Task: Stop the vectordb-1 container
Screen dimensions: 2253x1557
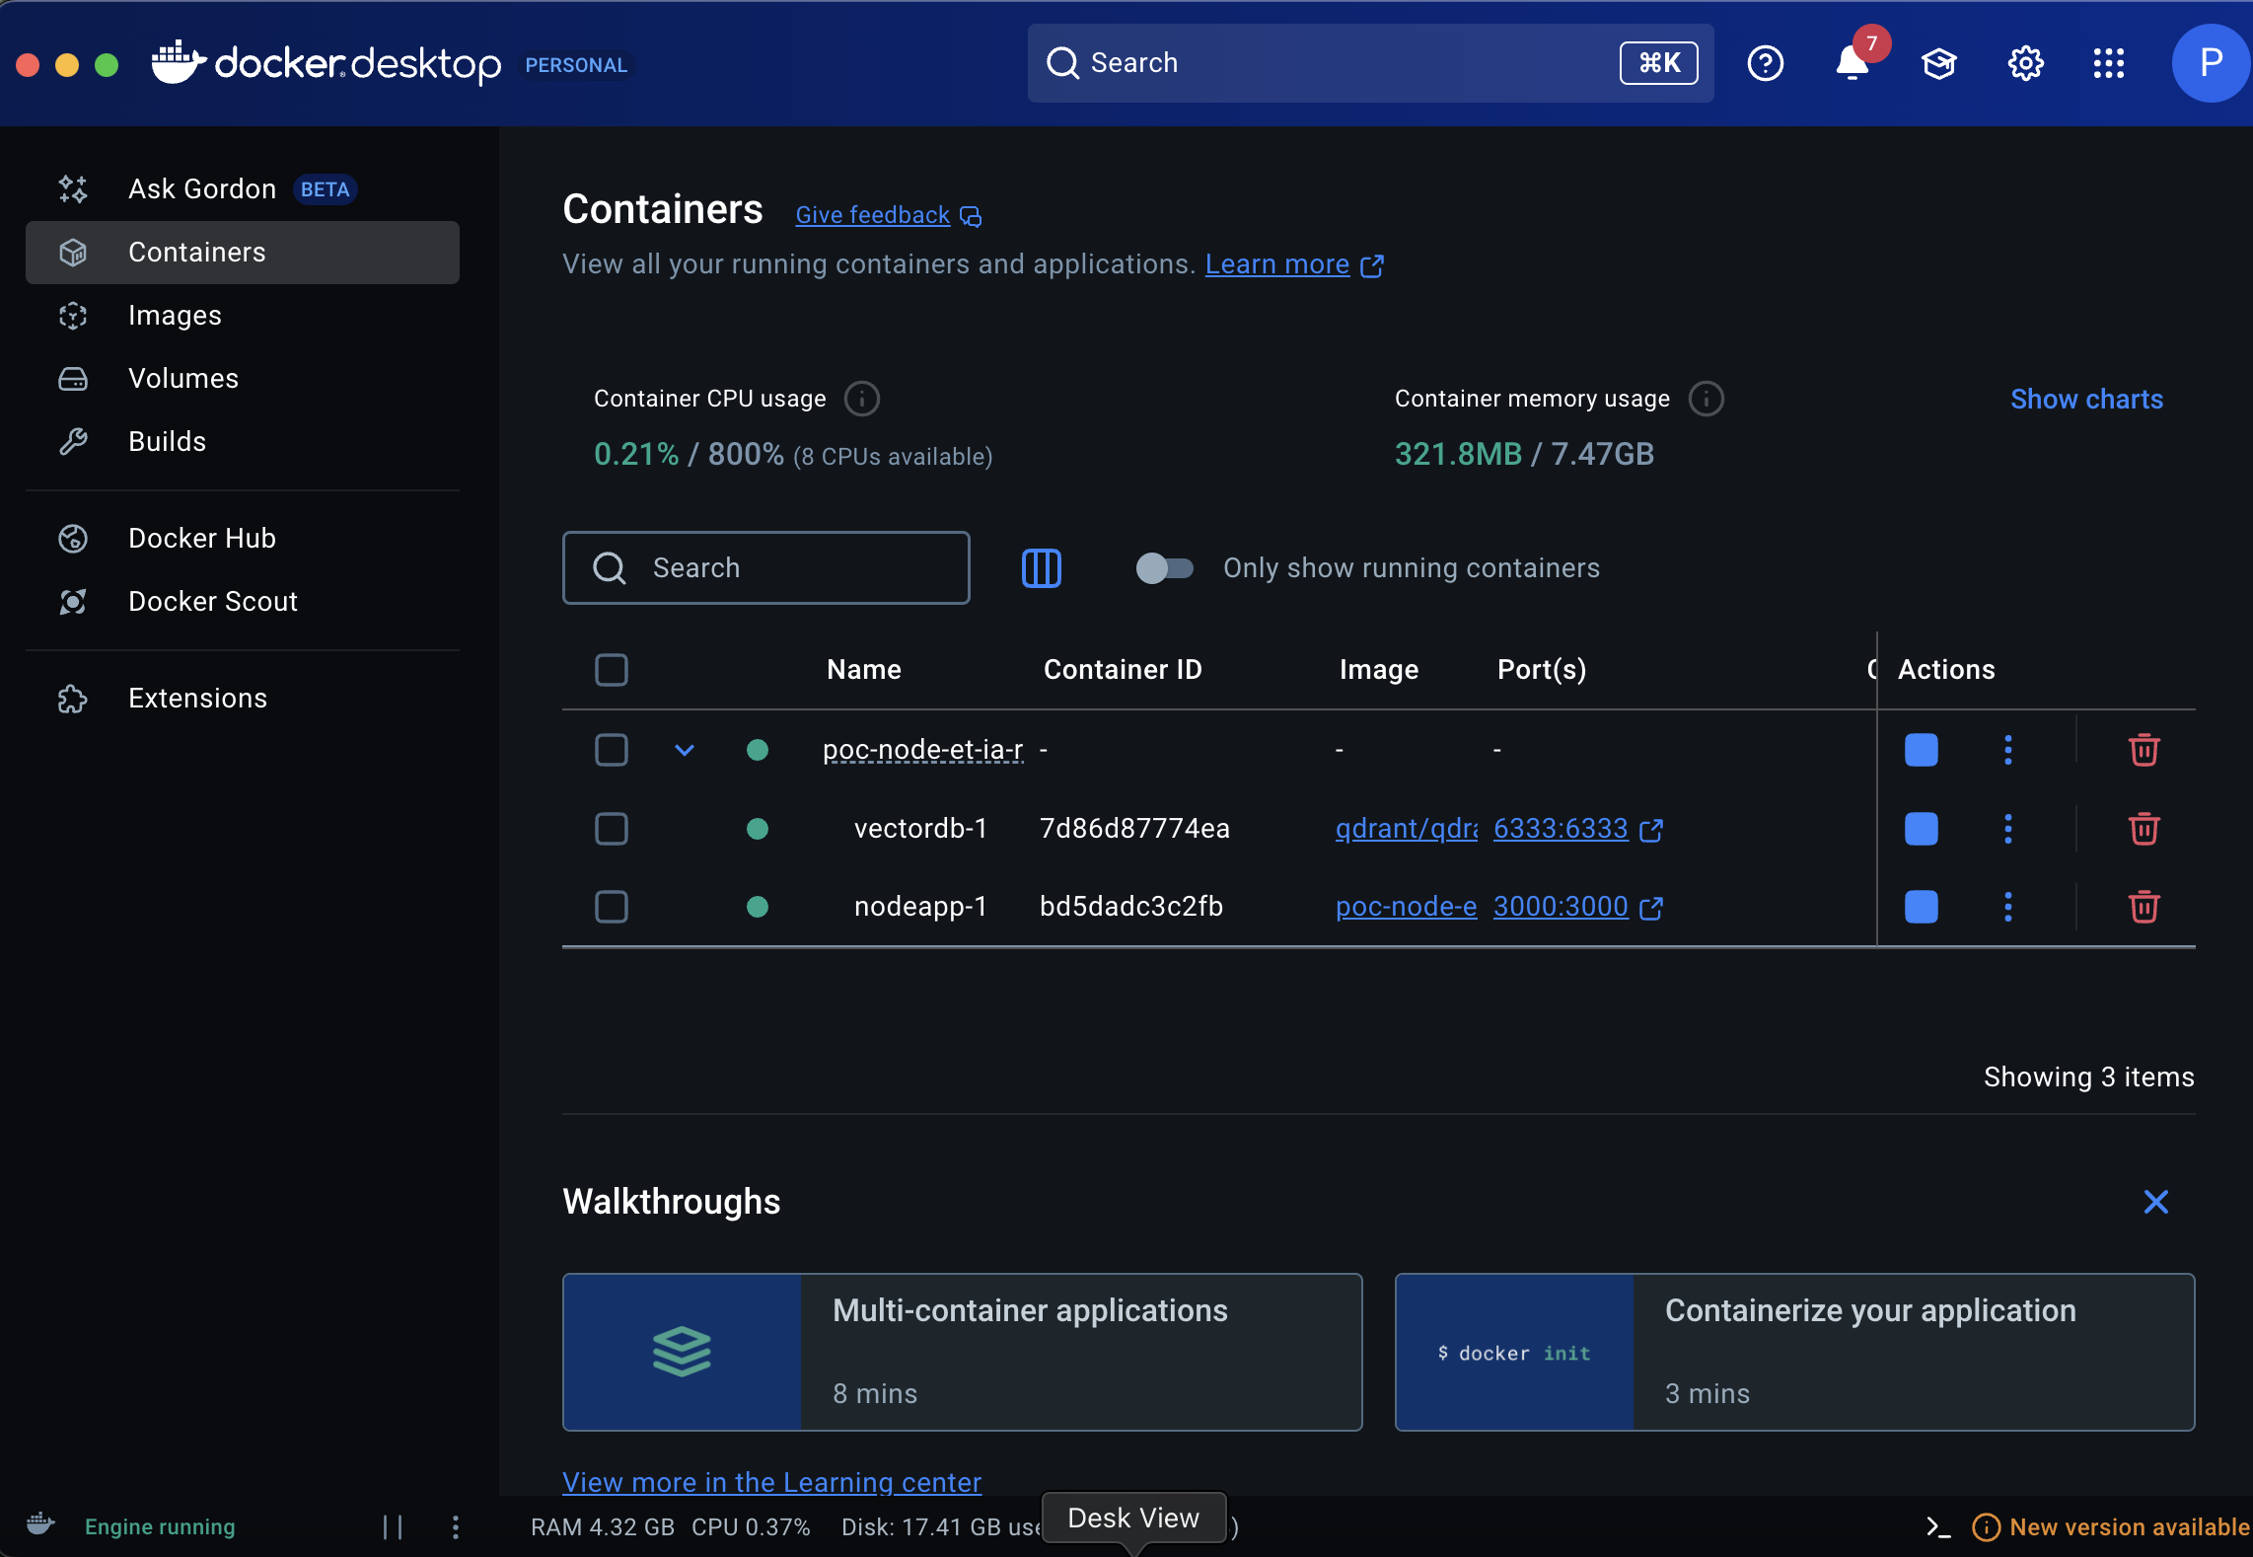Action: point(1921,829)
